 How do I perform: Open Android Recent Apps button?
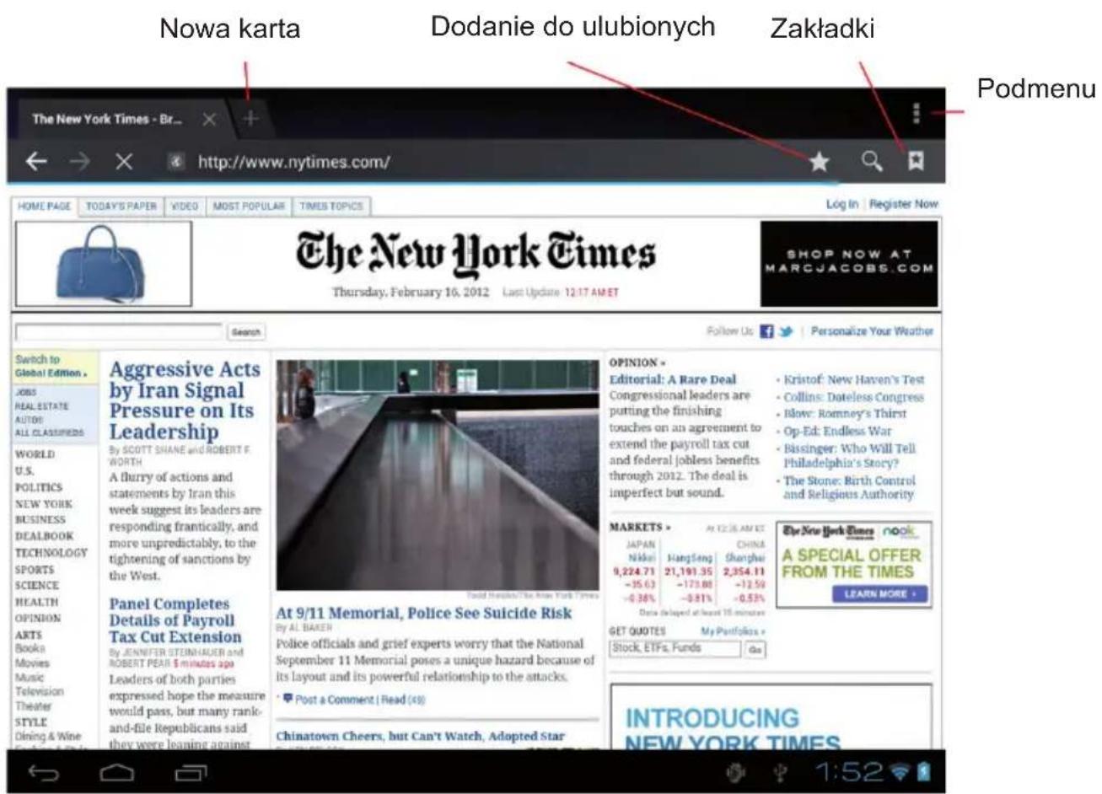click(x=191, y=772)
